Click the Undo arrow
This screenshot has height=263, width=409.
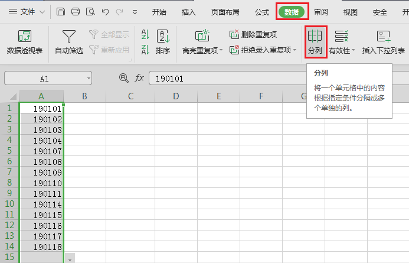point(106,12)
